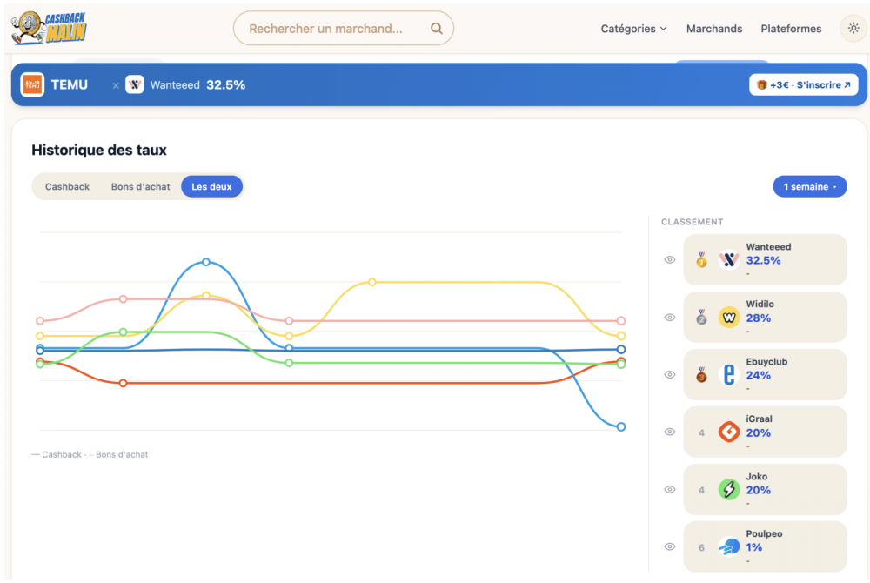
Task: Select the Cashback tab
Action: [x=67, y=186]
